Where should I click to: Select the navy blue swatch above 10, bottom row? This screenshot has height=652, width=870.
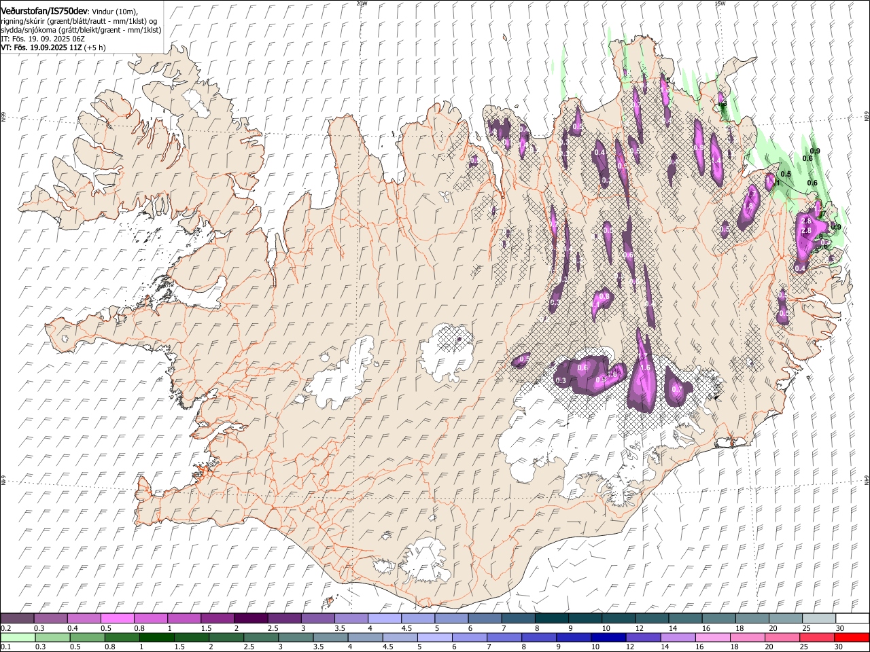point(608,638)
